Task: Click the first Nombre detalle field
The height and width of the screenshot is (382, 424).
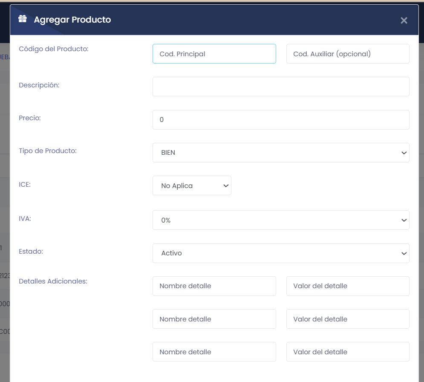Action: [214, 286]
